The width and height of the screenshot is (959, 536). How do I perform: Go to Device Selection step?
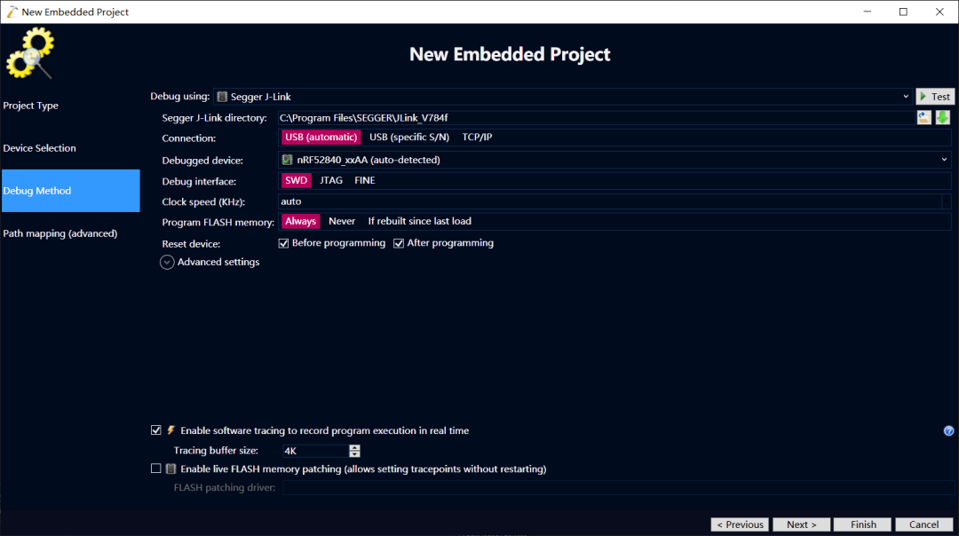[x=70, y=148]
